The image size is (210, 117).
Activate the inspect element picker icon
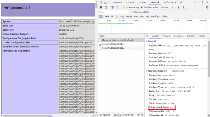coord(101,2)
